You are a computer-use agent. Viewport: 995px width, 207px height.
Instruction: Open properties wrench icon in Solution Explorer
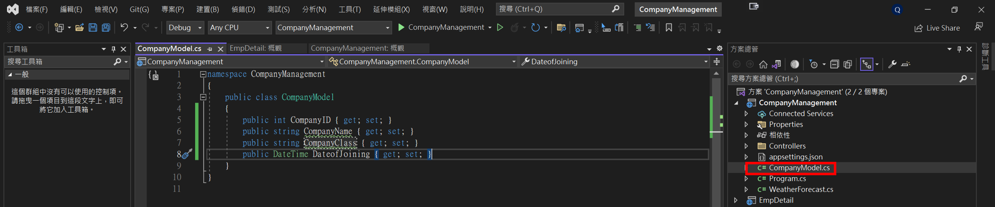[x=893, y=64]
